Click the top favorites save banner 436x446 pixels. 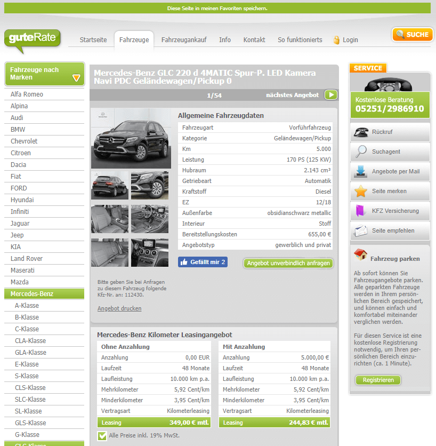(217, 8)
